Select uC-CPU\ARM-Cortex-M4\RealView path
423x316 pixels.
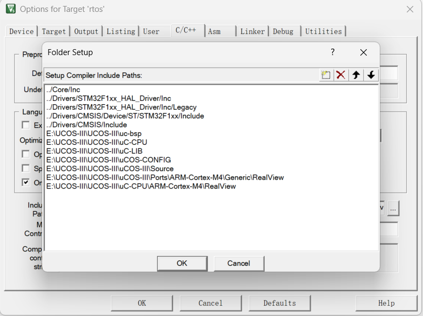[141, 186]
